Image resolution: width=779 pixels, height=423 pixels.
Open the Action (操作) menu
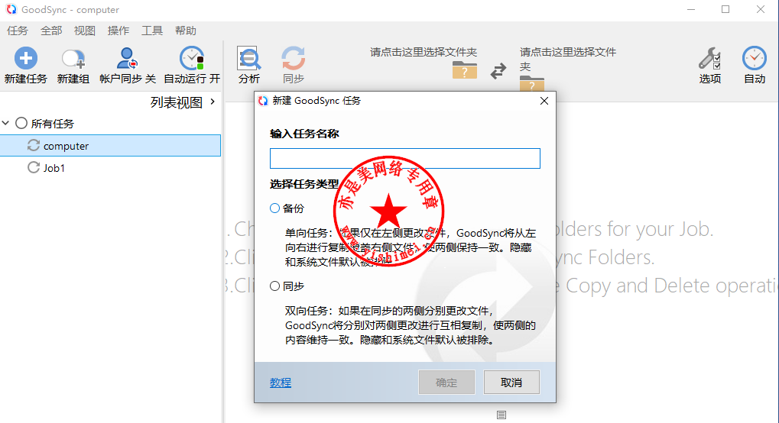pos(118,31)
